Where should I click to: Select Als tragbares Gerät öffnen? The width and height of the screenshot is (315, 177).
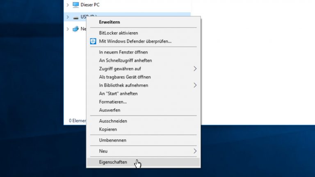[125, 77]
